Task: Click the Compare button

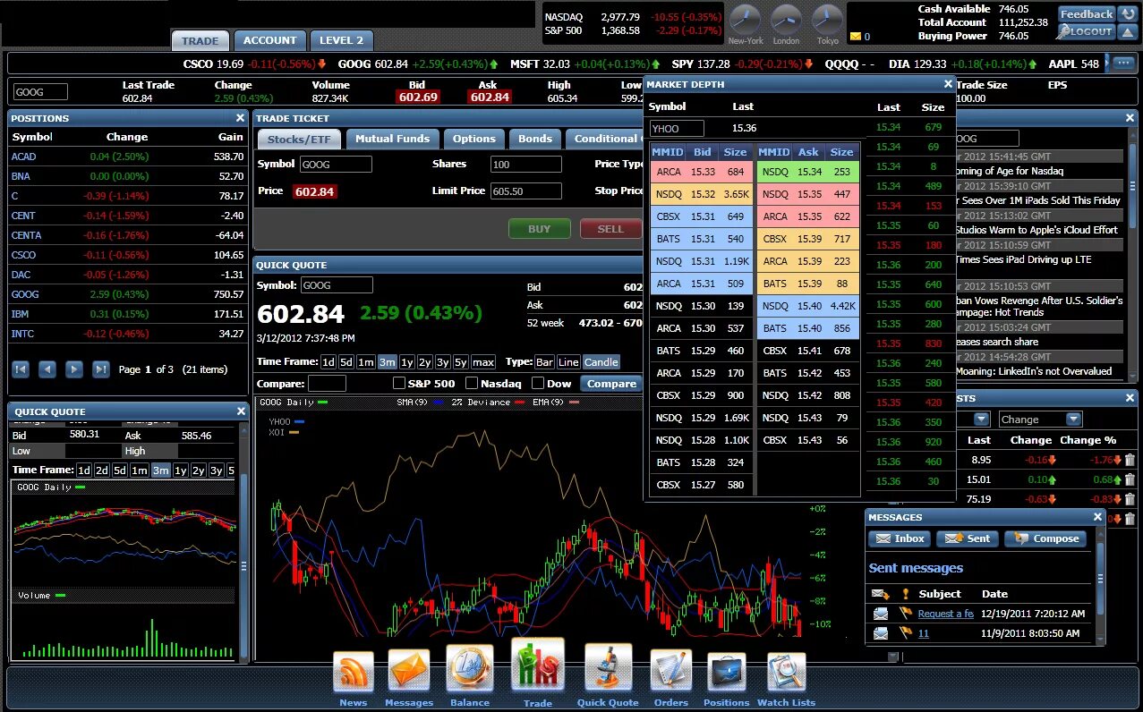Action: (x=612, y=384)
